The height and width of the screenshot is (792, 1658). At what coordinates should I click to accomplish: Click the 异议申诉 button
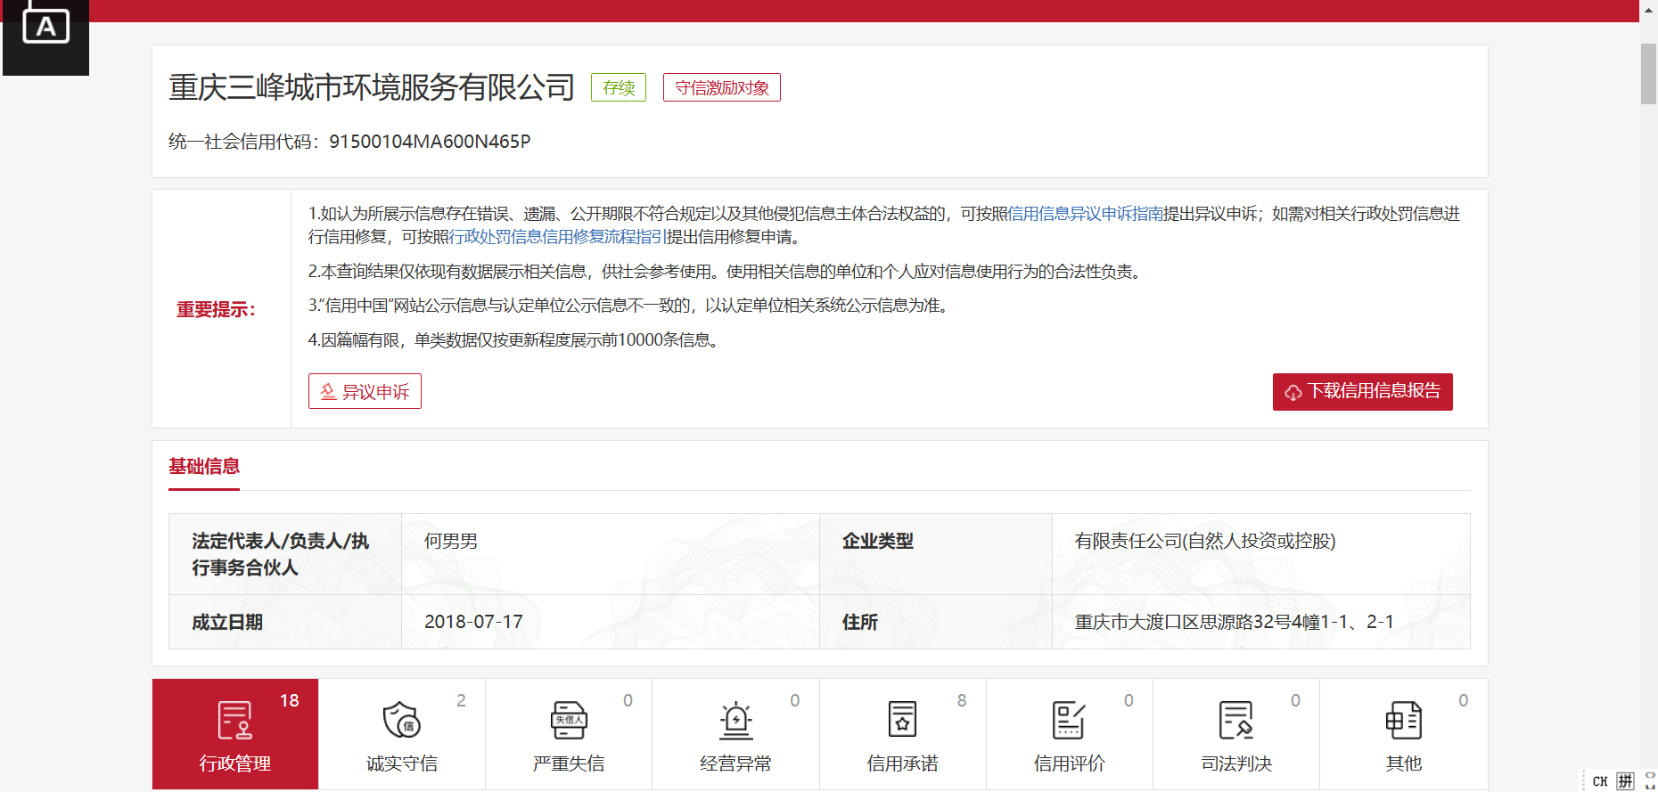pos(365,392)
